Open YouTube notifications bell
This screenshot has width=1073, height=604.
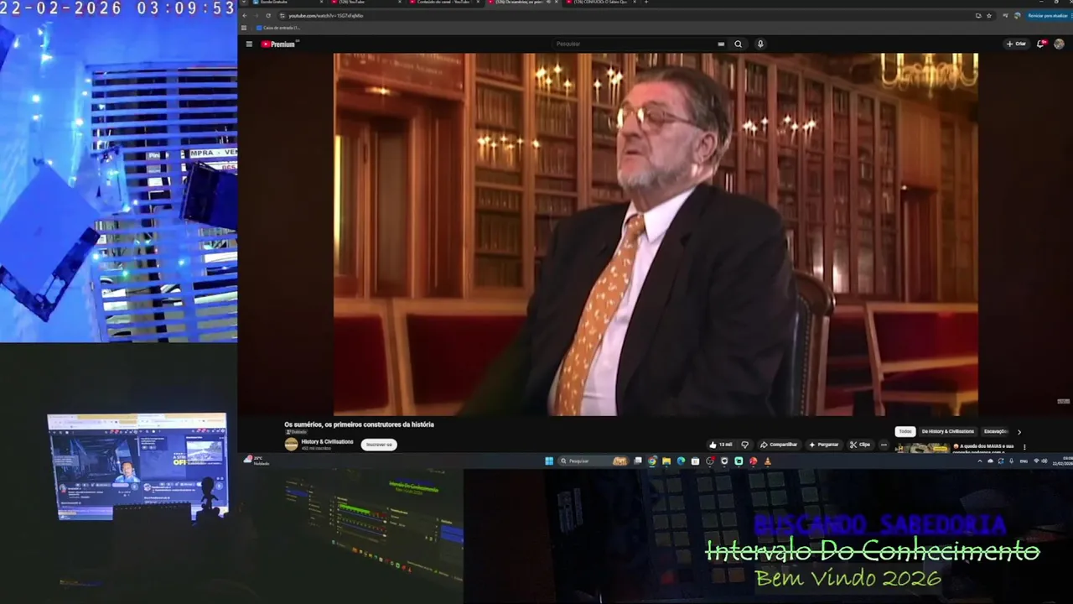click(x=1042, y=44)
